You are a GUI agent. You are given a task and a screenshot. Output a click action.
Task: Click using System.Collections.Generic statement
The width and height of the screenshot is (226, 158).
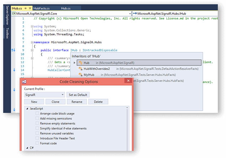coord(63,31)
